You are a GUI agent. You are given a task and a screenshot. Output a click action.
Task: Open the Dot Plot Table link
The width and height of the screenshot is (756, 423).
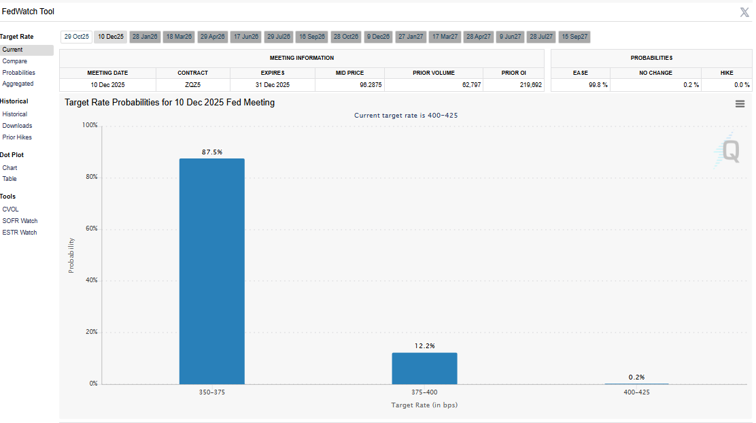pos(10,179)
